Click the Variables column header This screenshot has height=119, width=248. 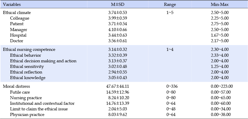pos(12,5)
